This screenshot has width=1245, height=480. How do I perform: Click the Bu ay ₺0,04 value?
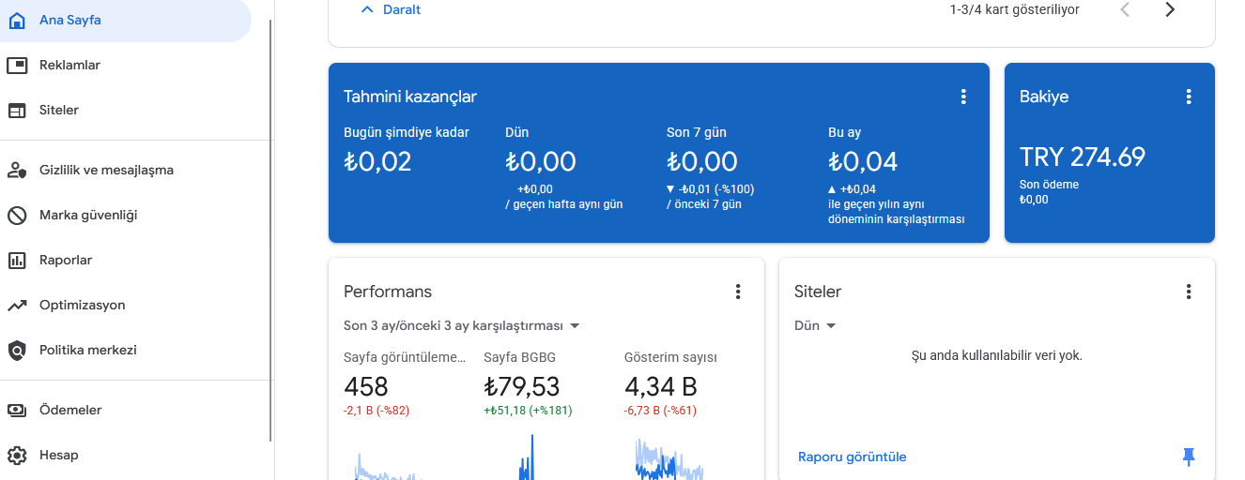pyautogui.click(x=863, y=161)
